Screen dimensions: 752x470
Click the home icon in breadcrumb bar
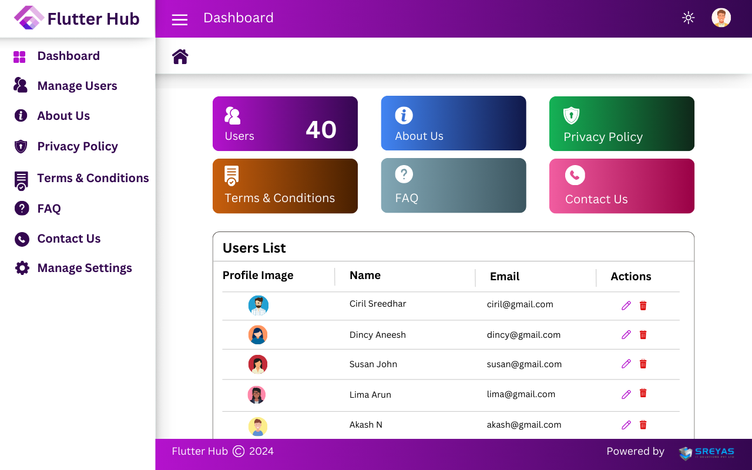(180, 56)
